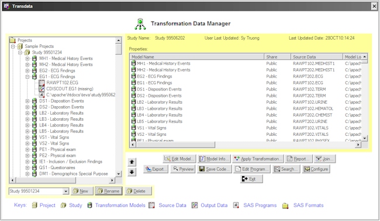Expand the MH1 Medical History Events node

point(27,58)
